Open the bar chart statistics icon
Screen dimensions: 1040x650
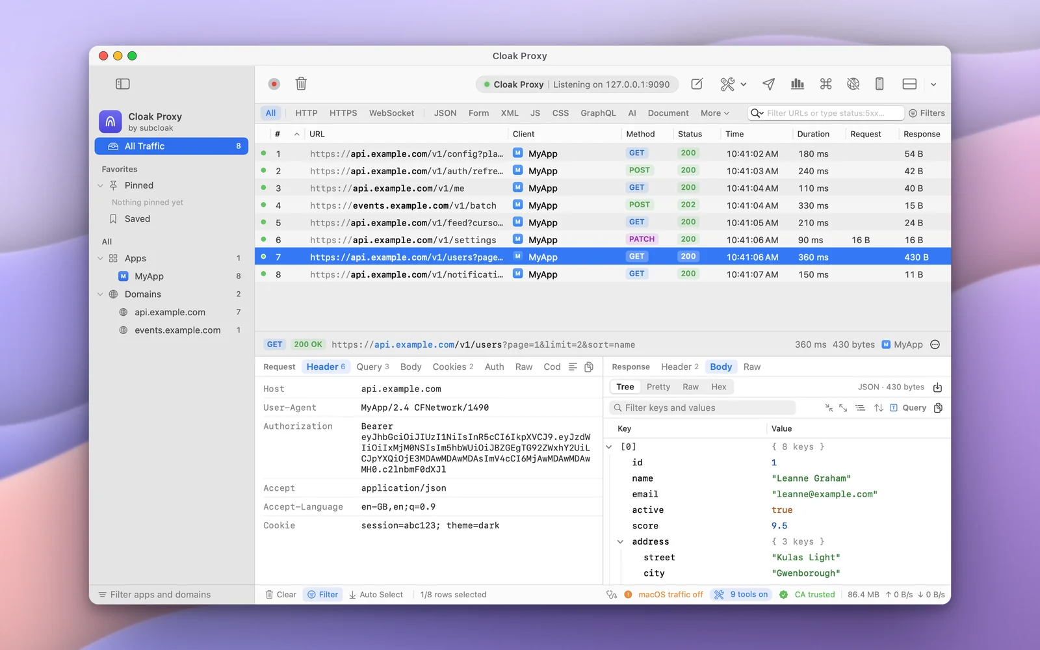[798, 84]
